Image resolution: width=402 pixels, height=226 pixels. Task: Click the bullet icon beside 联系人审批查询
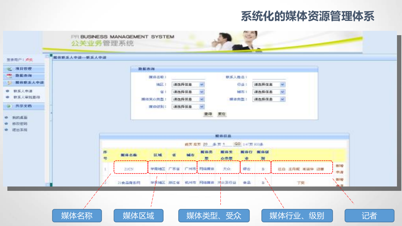7,97
